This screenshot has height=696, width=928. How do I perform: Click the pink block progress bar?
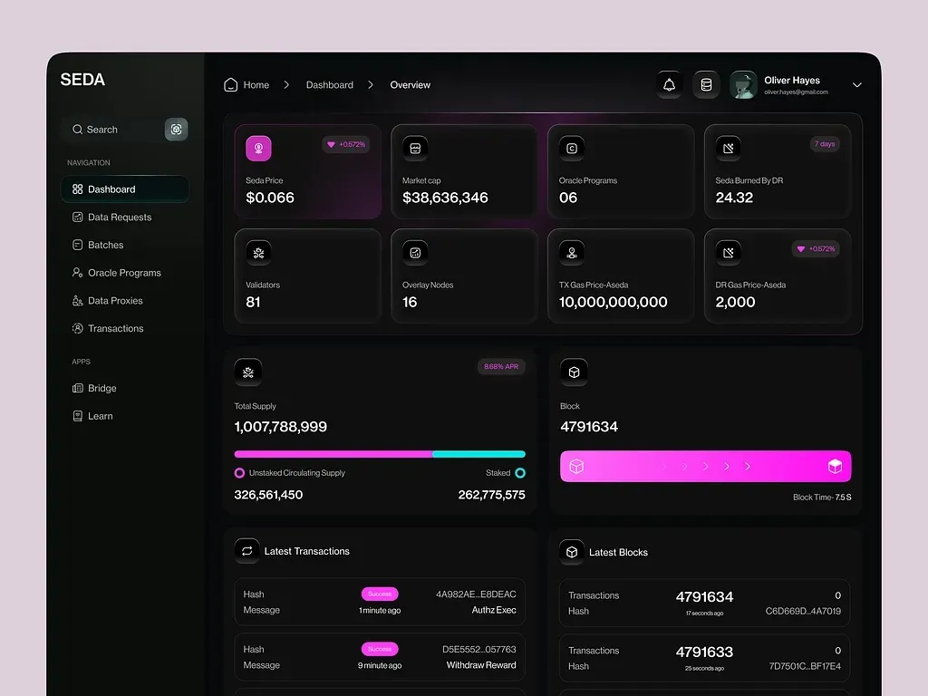[x=705, y=467]
